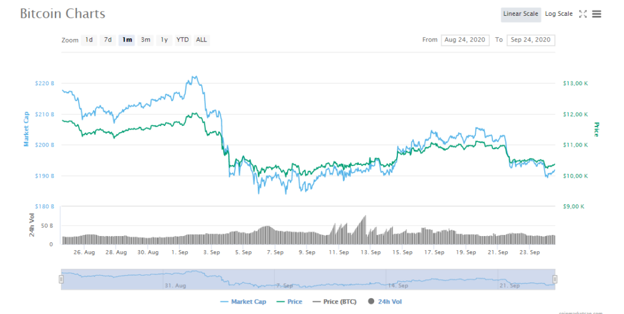Edit the To date field Sep 24, 2020

531,40
